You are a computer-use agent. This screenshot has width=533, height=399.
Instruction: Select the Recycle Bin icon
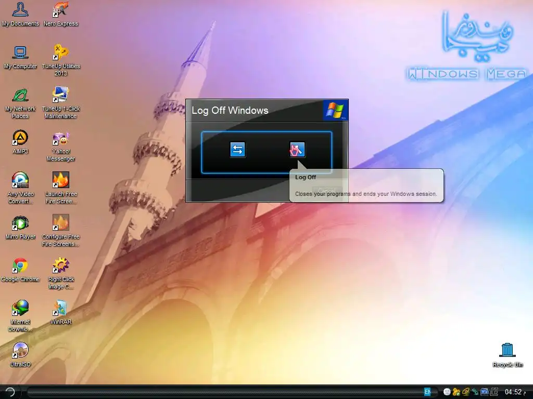[507, 355]
